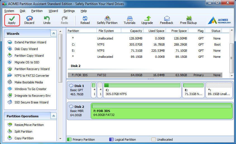Open the Settings menu

[x=69, y=11]
